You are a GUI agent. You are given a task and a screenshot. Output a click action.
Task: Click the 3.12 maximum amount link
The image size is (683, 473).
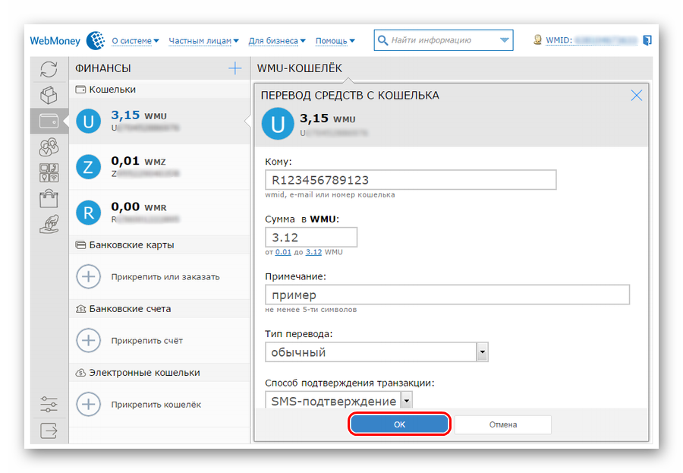point(313,252)
